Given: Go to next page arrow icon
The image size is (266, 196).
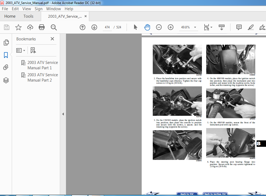Looking at the screenshot, I should [x=94, y=27].
